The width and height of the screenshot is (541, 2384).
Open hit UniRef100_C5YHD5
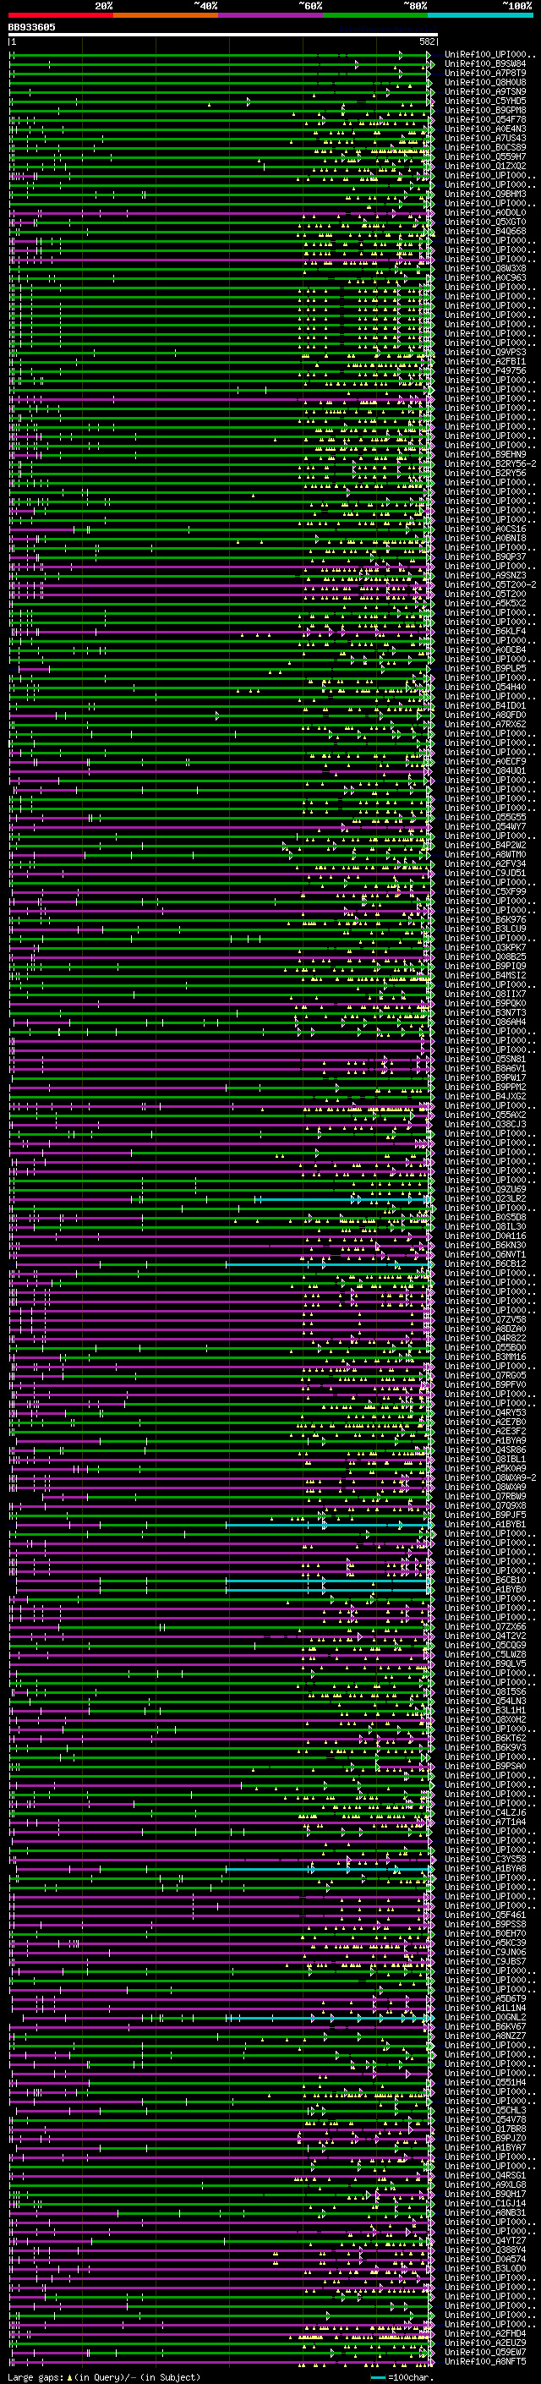[x=485, y=101]
